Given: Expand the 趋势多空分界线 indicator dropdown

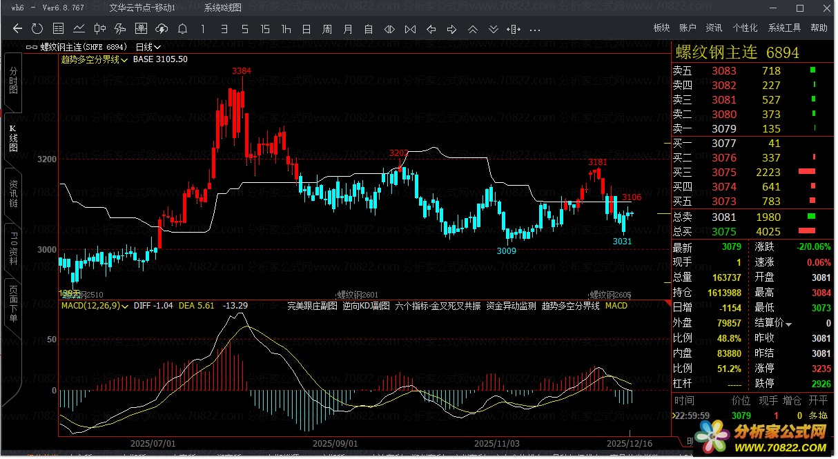Looking at the screenshot, I should 95,59.
